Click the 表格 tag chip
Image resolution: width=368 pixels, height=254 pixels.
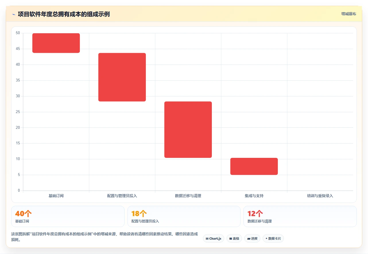coord(234,239)
